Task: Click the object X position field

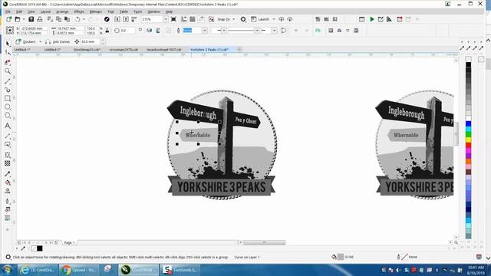Action: coord(33,28)
